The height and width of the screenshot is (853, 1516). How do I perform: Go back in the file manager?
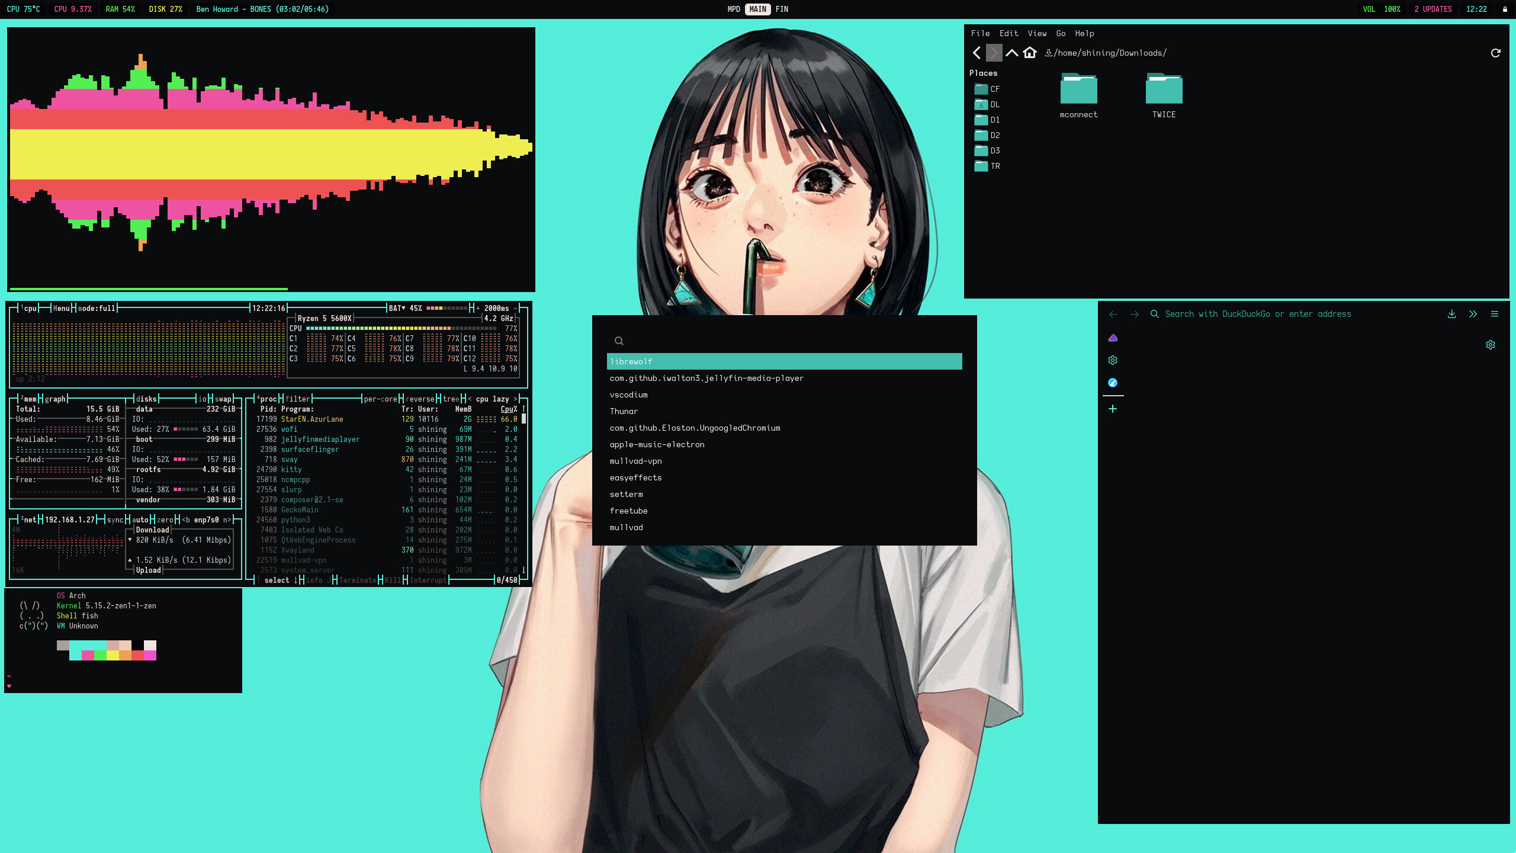pyautogui.click(x=977, y=53)
